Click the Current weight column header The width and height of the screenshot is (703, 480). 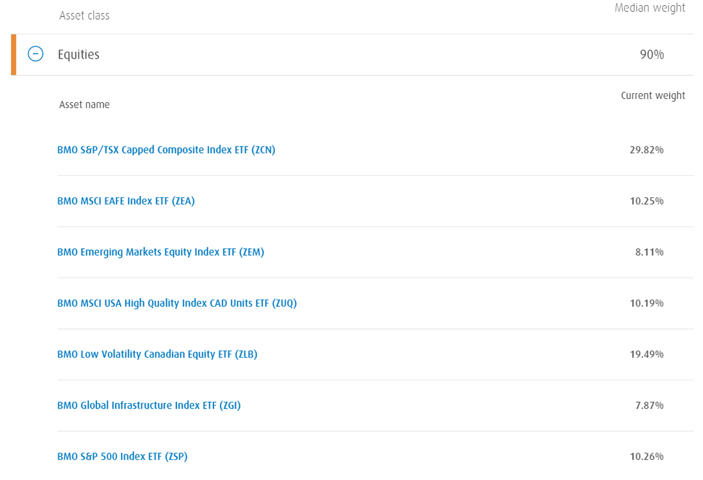653,96
